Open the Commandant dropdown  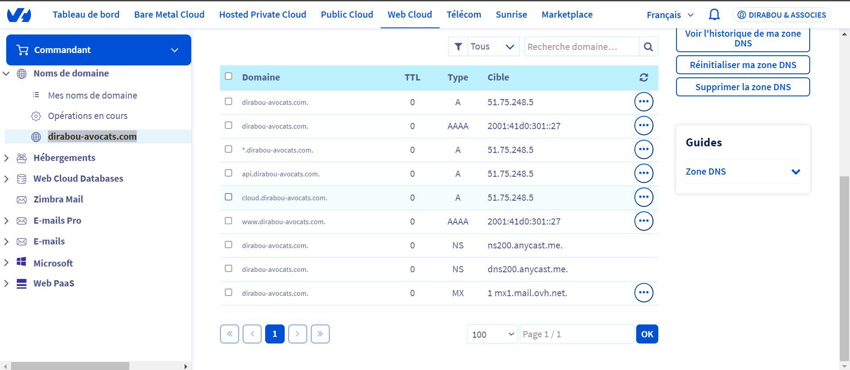99,50
